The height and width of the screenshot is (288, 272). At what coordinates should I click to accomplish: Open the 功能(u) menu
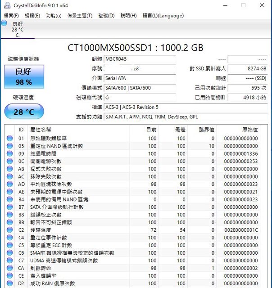point(54,15)
